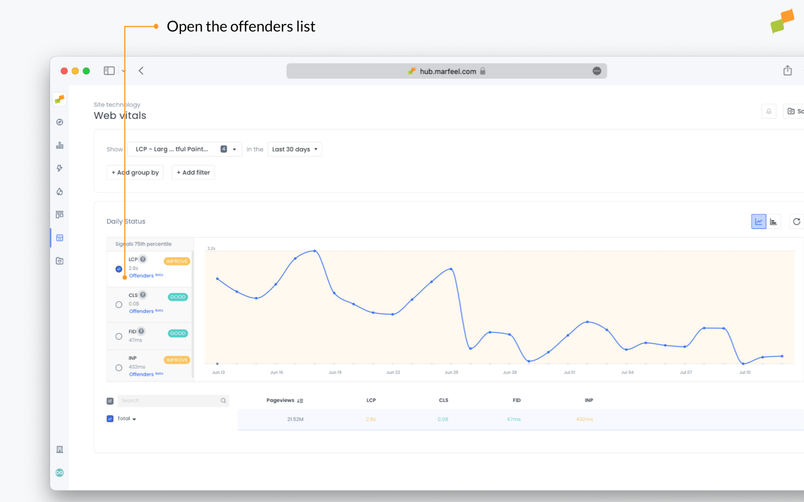Open the compass Explore section in sidebar
The image size is (804, 502).
tap(59, 122)
